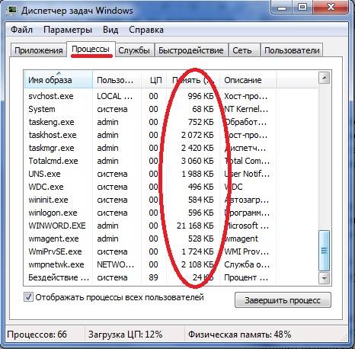Open the Быстродействие tab
Screen dimensions: 355x349
point(191,50)
